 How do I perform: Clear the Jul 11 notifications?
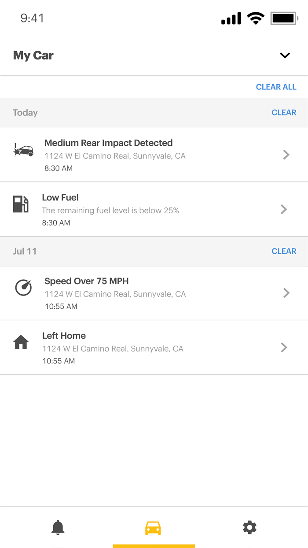tap(284, 251)
